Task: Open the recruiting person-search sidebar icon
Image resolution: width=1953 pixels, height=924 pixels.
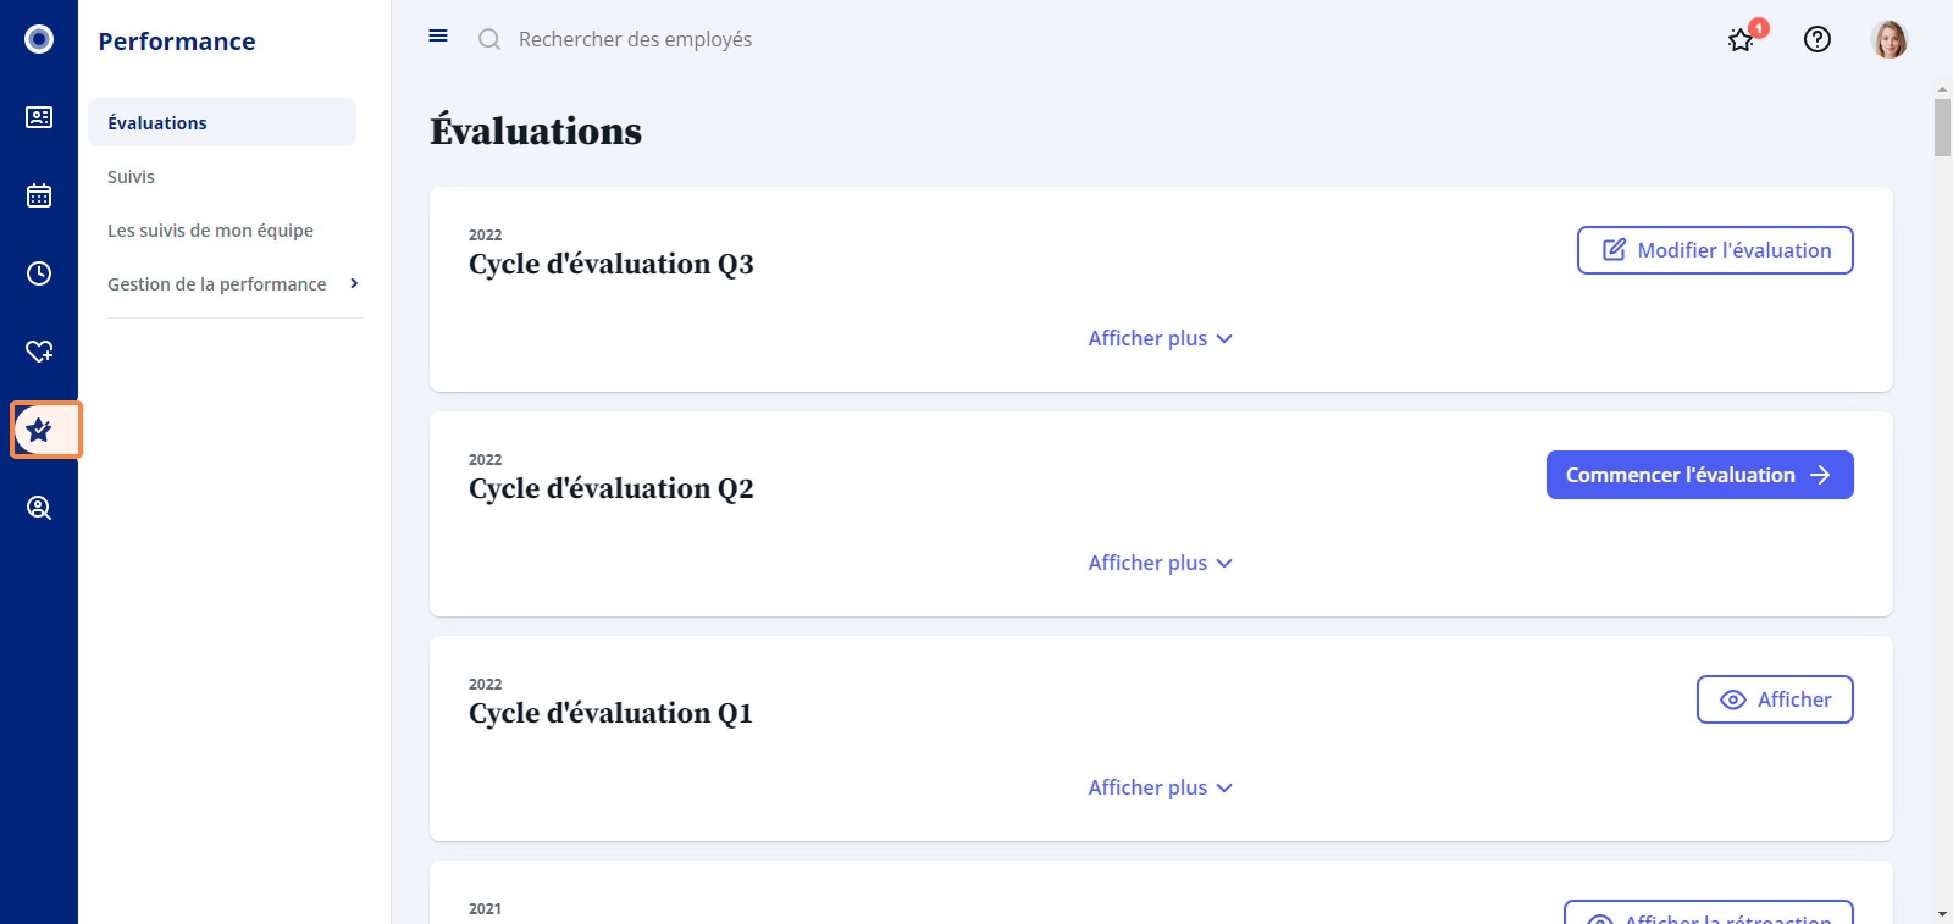Action: pos(38,507)
